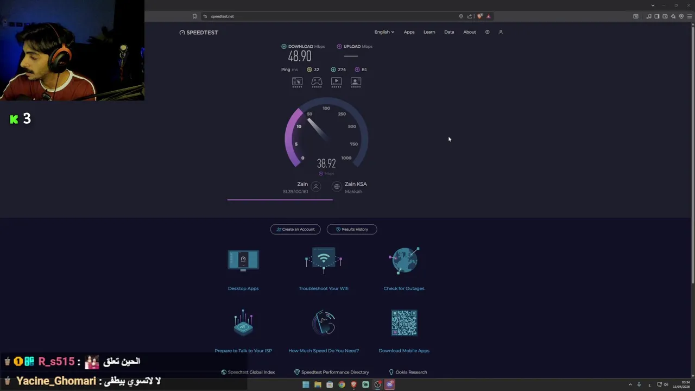Open Brave browser from taskbar
Image resolution: width=695 pixels, height=391 pixels.
pos(353,384)
